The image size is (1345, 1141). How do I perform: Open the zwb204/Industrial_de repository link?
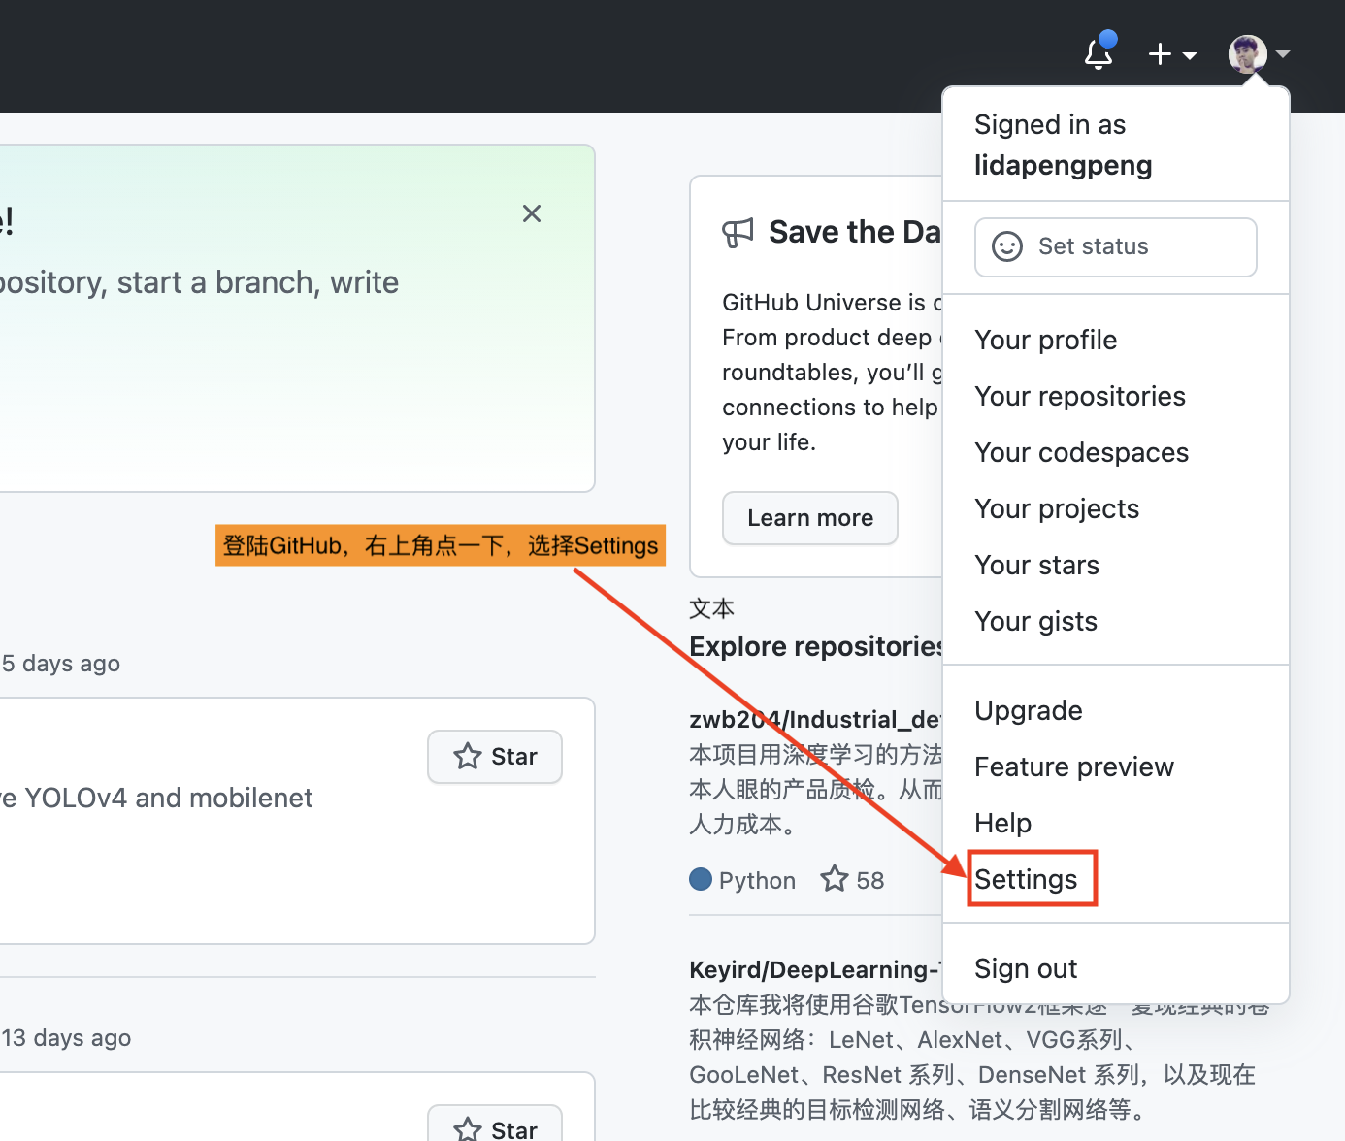815,719
